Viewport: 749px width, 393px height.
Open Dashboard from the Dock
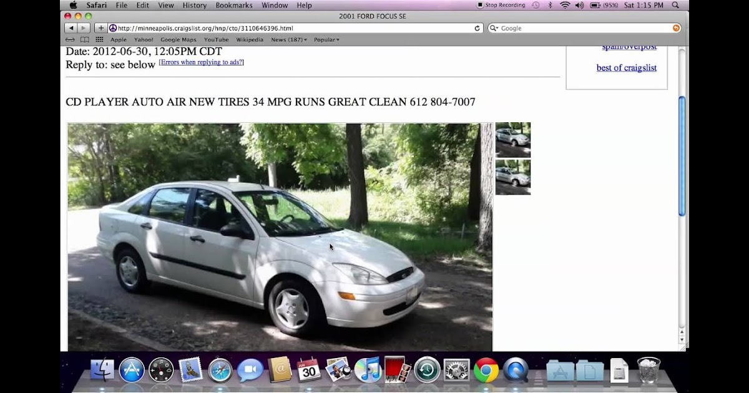[161, 370]
